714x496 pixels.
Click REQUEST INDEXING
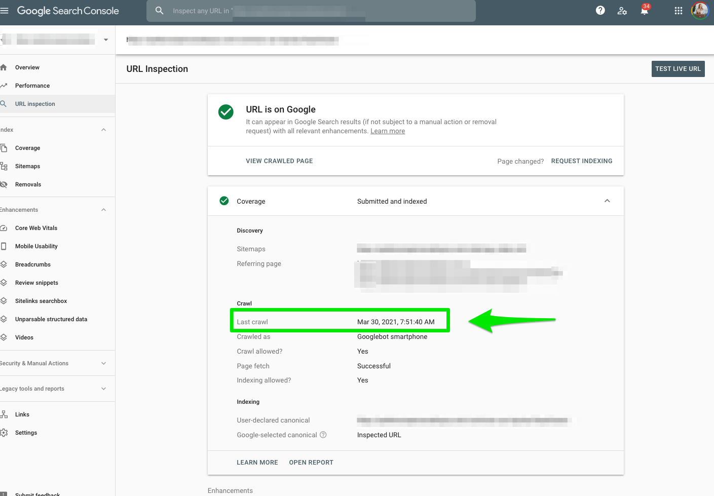pos(582,161)
